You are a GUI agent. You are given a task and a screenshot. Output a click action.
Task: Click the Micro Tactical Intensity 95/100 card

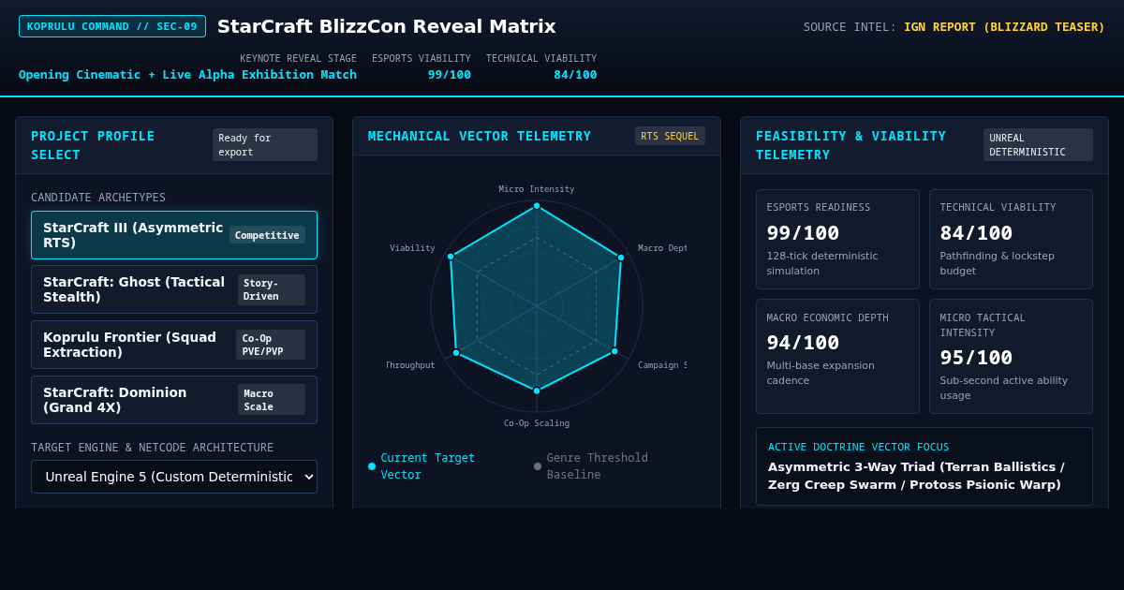pos(1011,357)
